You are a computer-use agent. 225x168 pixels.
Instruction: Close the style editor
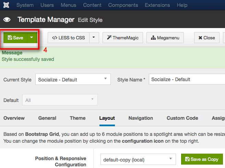206,38
